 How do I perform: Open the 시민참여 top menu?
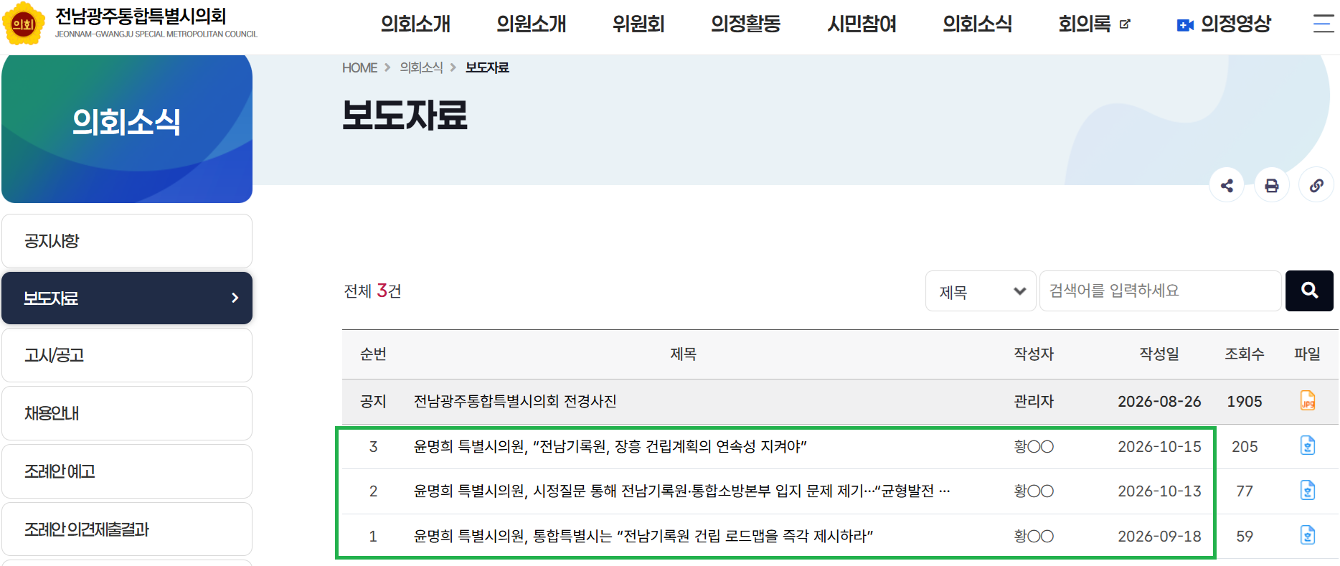[x=862, y=24]
